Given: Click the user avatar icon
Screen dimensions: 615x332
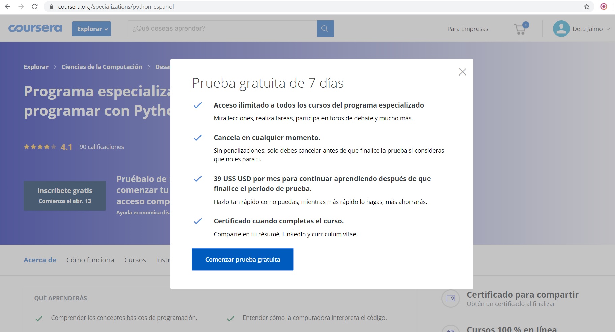Looking at the screenshot, I should [561, 29].
